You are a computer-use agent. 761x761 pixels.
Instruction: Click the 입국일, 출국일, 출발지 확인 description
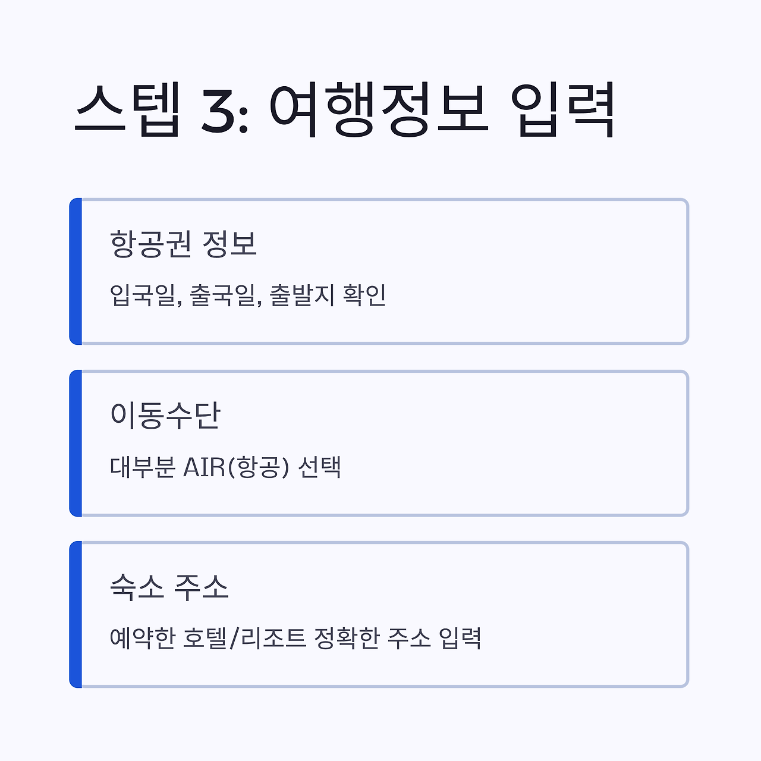(249, 295)
